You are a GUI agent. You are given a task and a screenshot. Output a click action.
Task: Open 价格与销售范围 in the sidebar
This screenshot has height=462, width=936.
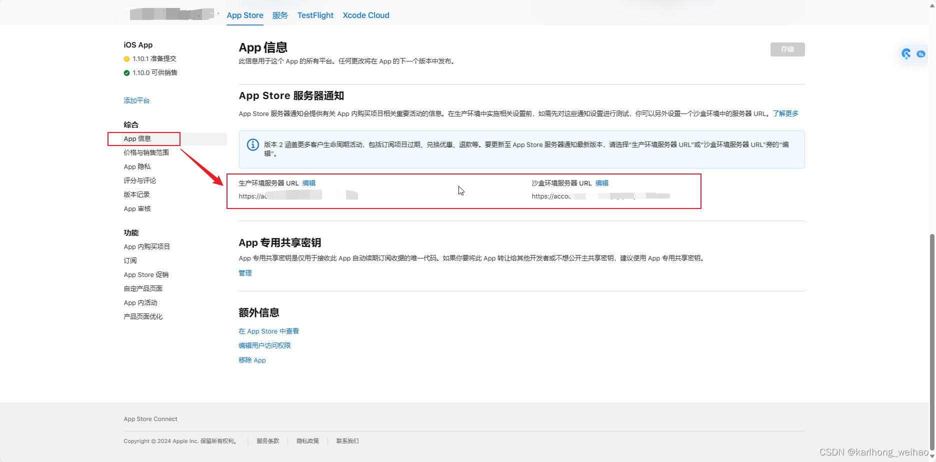point(146,152)
